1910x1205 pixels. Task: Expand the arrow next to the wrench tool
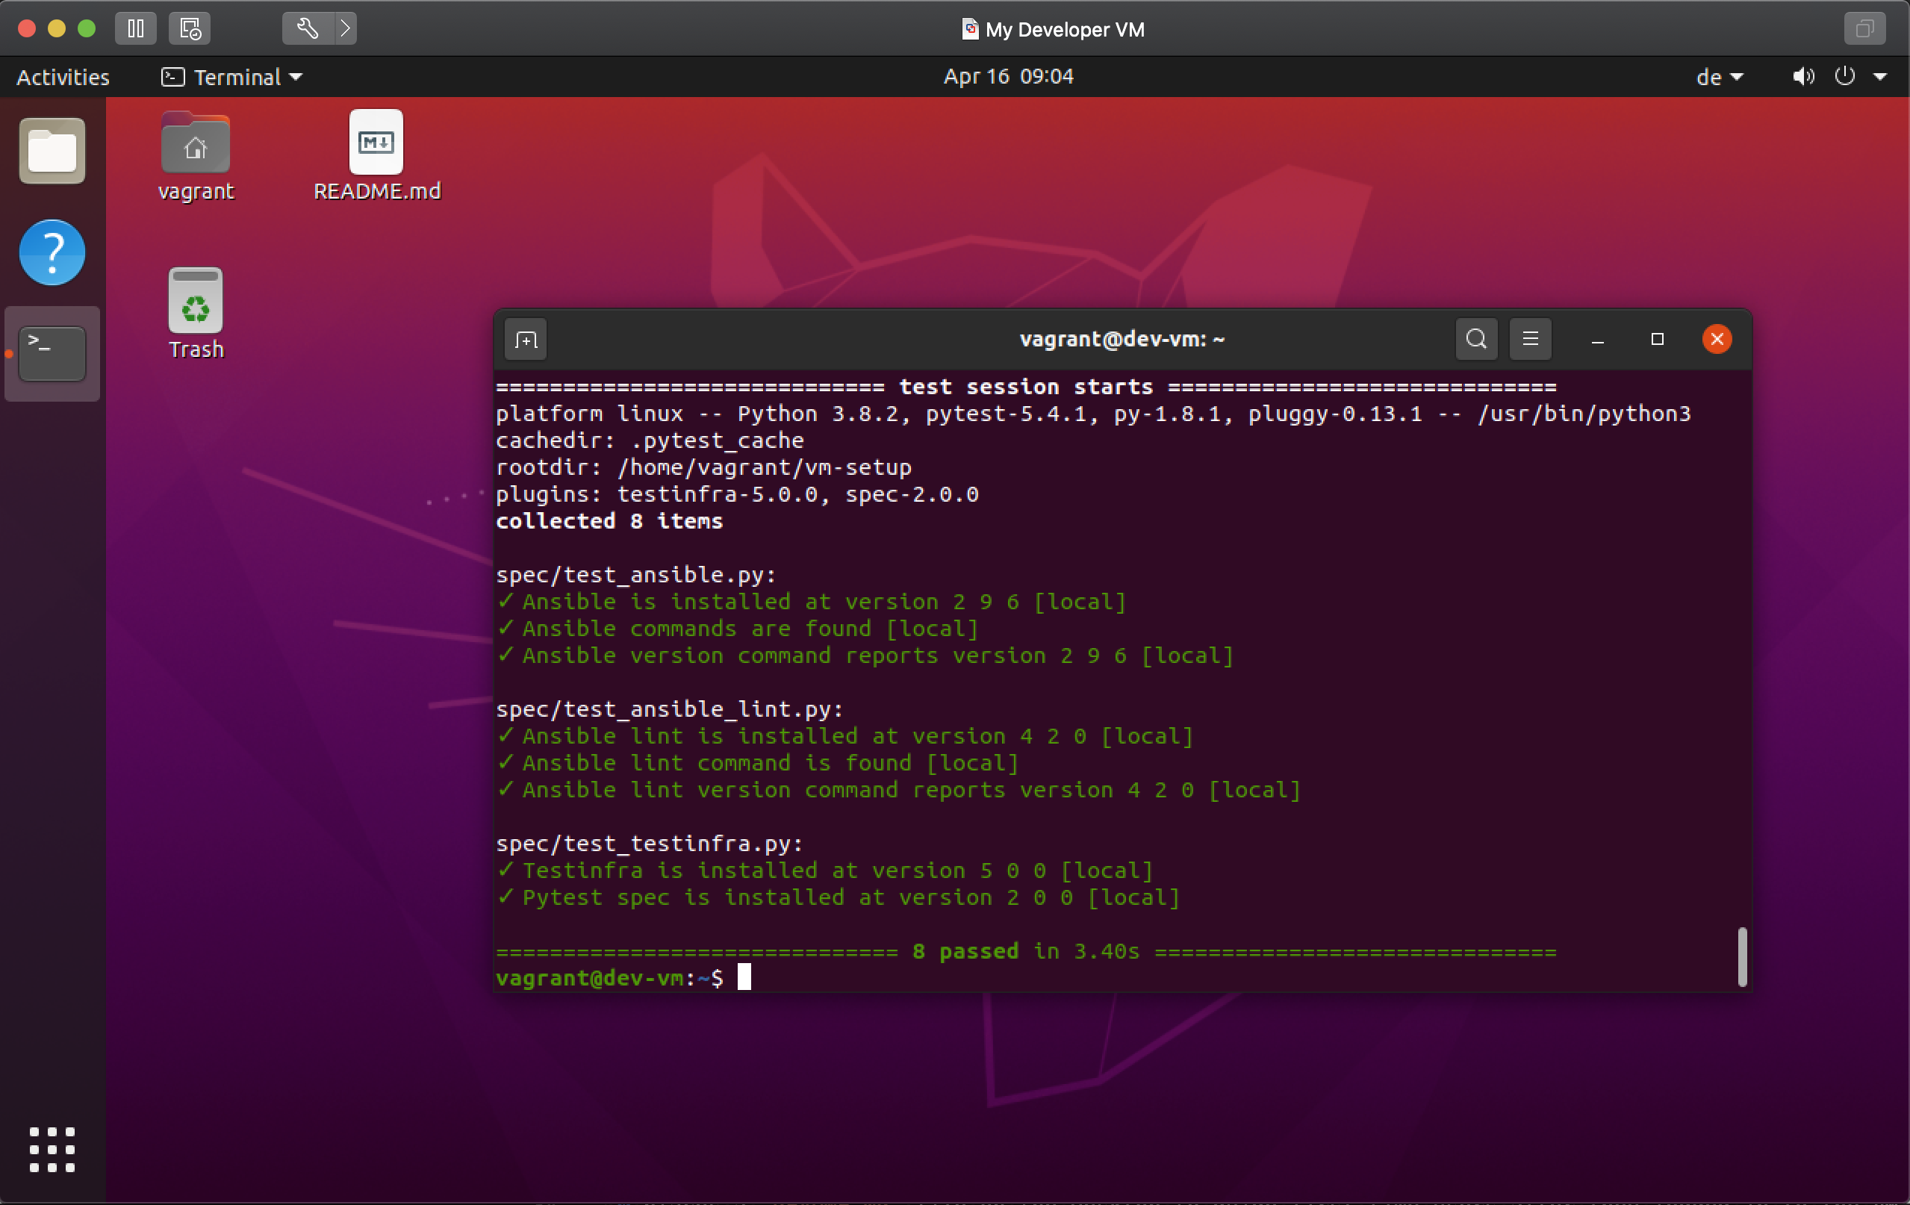pyautogui.click(x=345, y=28)
